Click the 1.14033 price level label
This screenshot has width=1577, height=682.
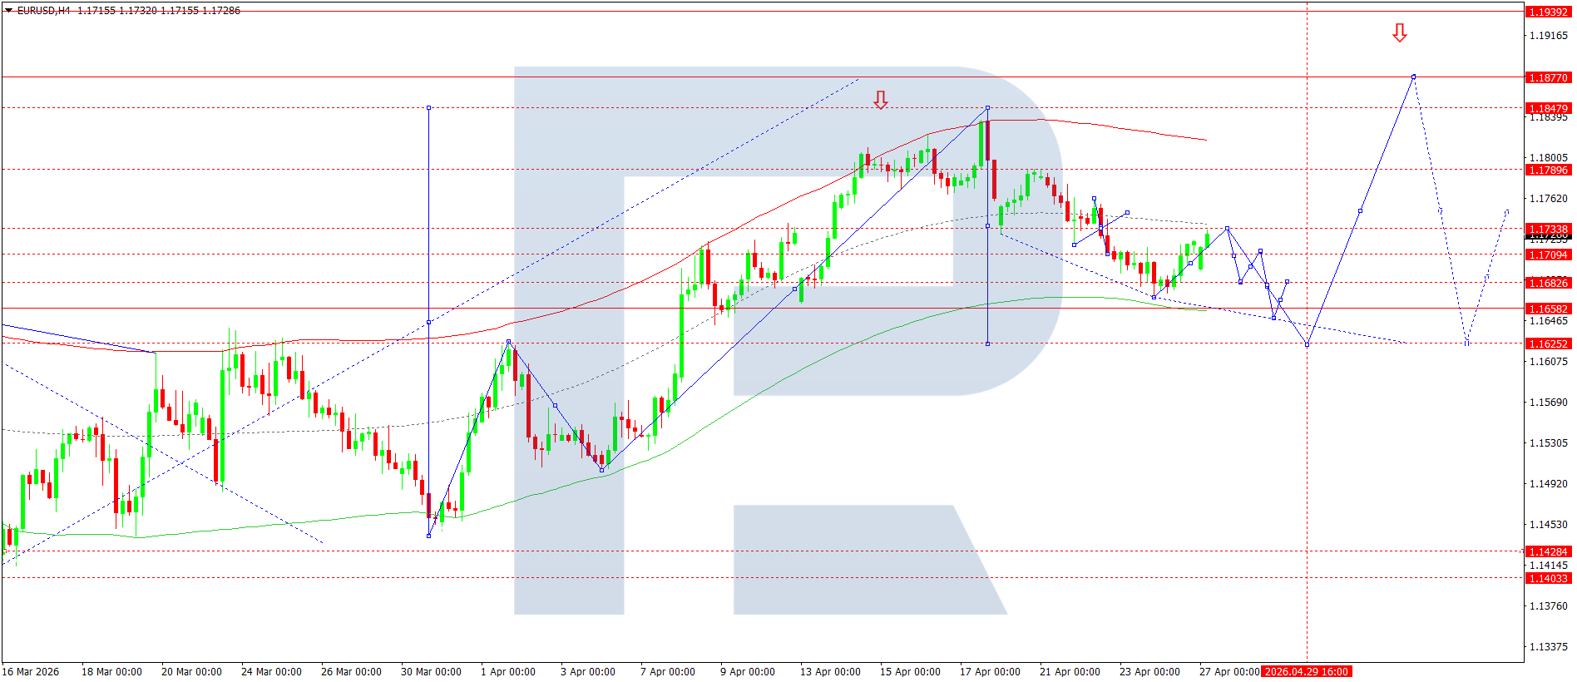[1547, 578]
